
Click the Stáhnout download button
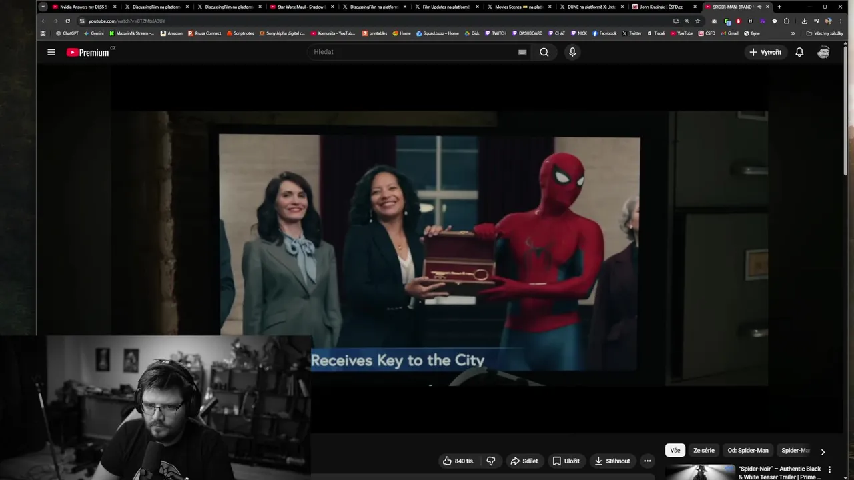[612, 461]
